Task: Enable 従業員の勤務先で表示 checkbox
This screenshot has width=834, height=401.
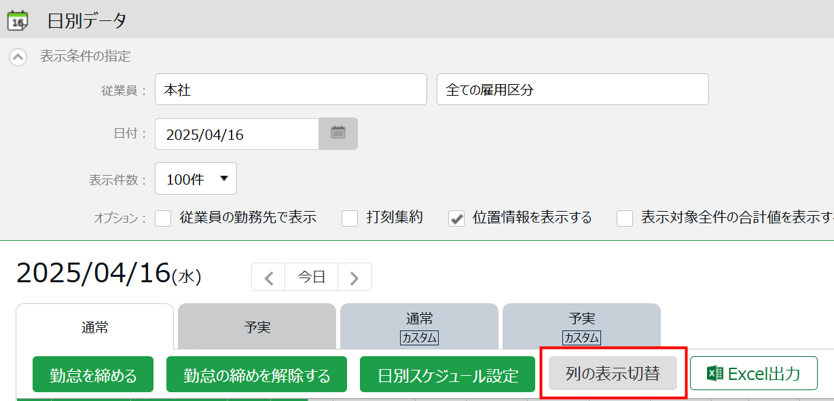Action: point(163,218)
